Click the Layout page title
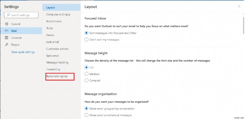The image size is (245, 119). point(91,7)
